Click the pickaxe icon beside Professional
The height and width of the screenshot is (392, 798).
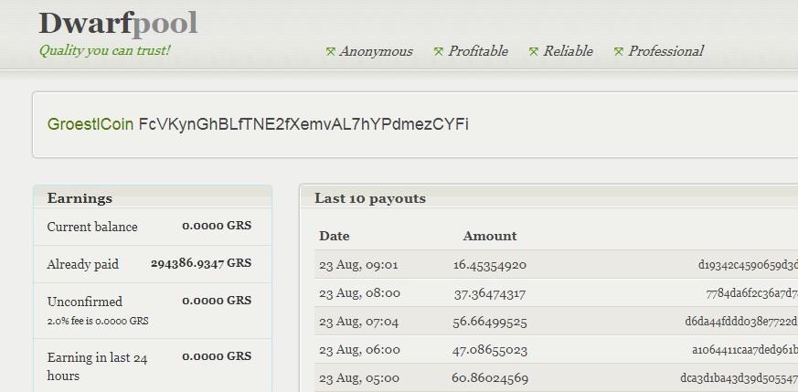(619, 52)
